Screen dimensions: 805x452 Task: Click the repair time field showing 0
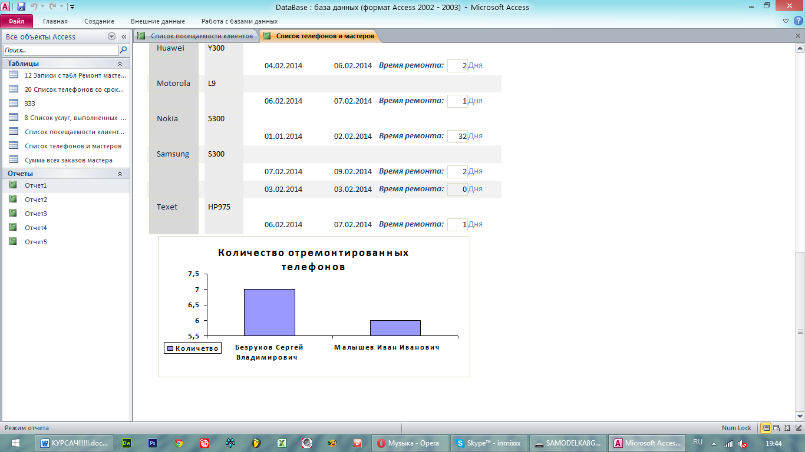(457, 189)
